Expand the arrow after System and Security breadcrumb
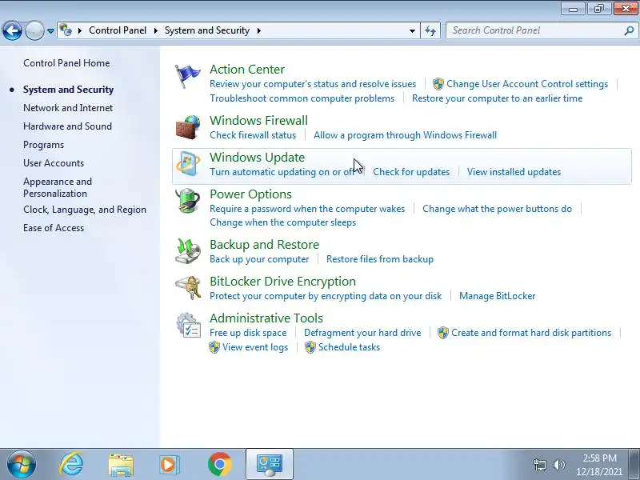 [x=258, y=30]
